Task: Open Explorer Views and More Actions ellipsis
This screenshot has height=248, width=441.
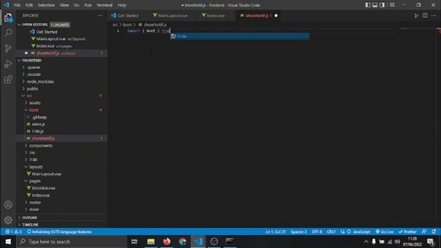Action: [100, 16]
